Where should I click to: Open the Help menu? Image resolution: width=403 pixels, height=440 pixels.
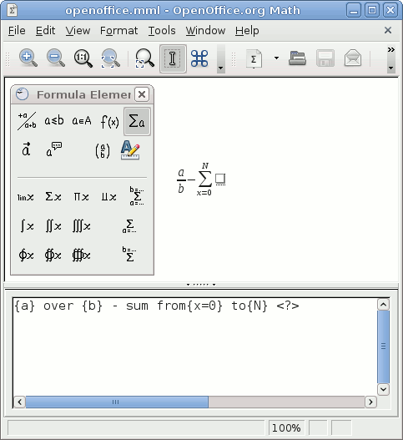click(x=247, y=30)
